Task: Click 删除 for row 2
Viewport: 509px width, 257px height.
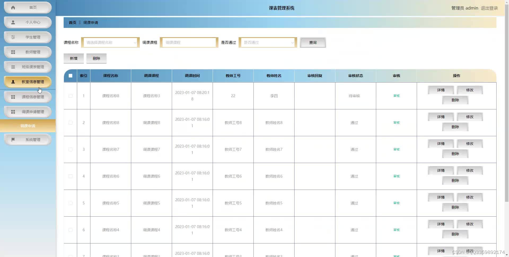Action: point(455,127)
